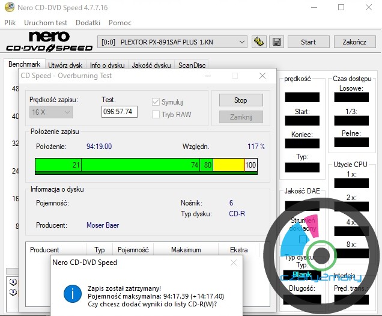The image size is (382, 316).
Task: Switch to the ScanDisc tab
Action: pyautogui.click(x=192, y=65)
